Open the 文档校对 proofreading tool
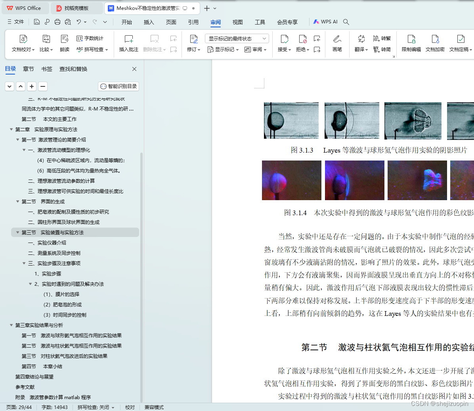 click(x=23, y=43)
